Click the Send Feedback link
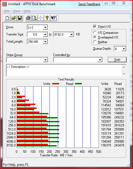 [x=89, y=4]
